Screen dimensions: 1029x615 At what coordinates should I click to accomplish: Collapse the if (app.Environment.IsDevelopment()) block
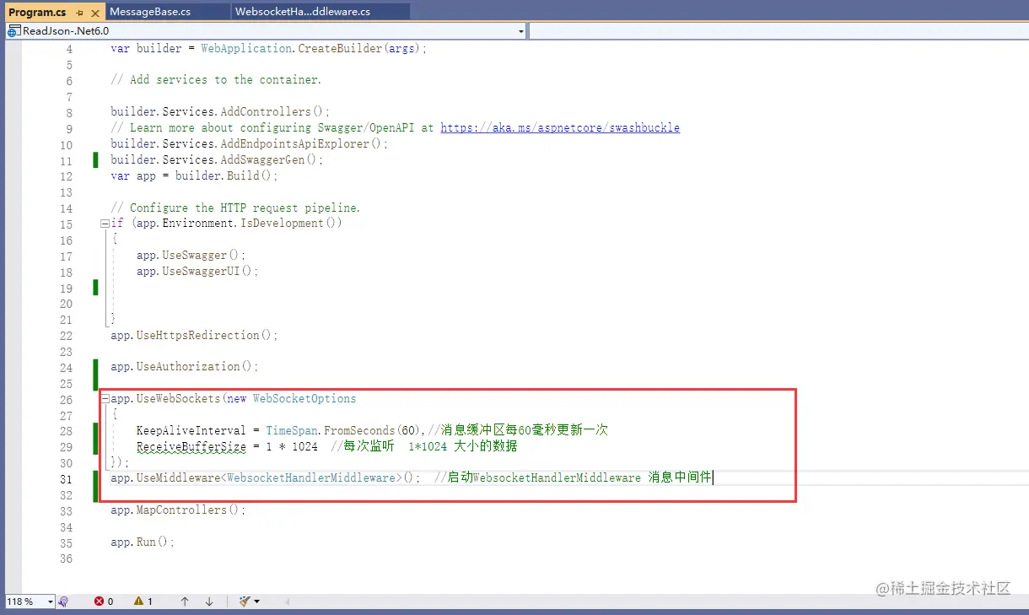click(x=105, y=224)
